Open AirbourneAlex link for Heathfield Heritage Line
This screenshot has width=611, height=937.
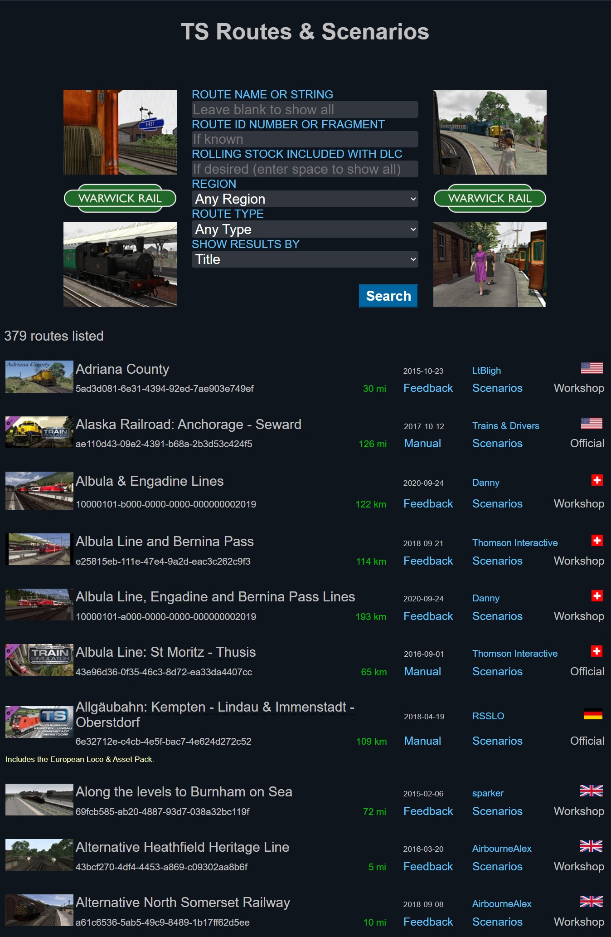502,849
